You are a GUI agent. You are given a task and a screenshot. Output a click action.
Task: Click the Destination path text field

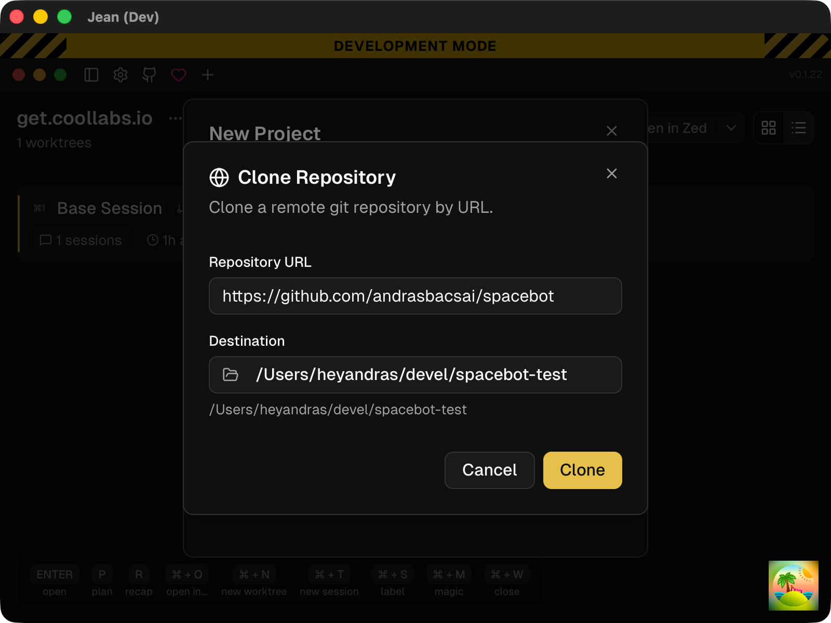coord(426,374)
